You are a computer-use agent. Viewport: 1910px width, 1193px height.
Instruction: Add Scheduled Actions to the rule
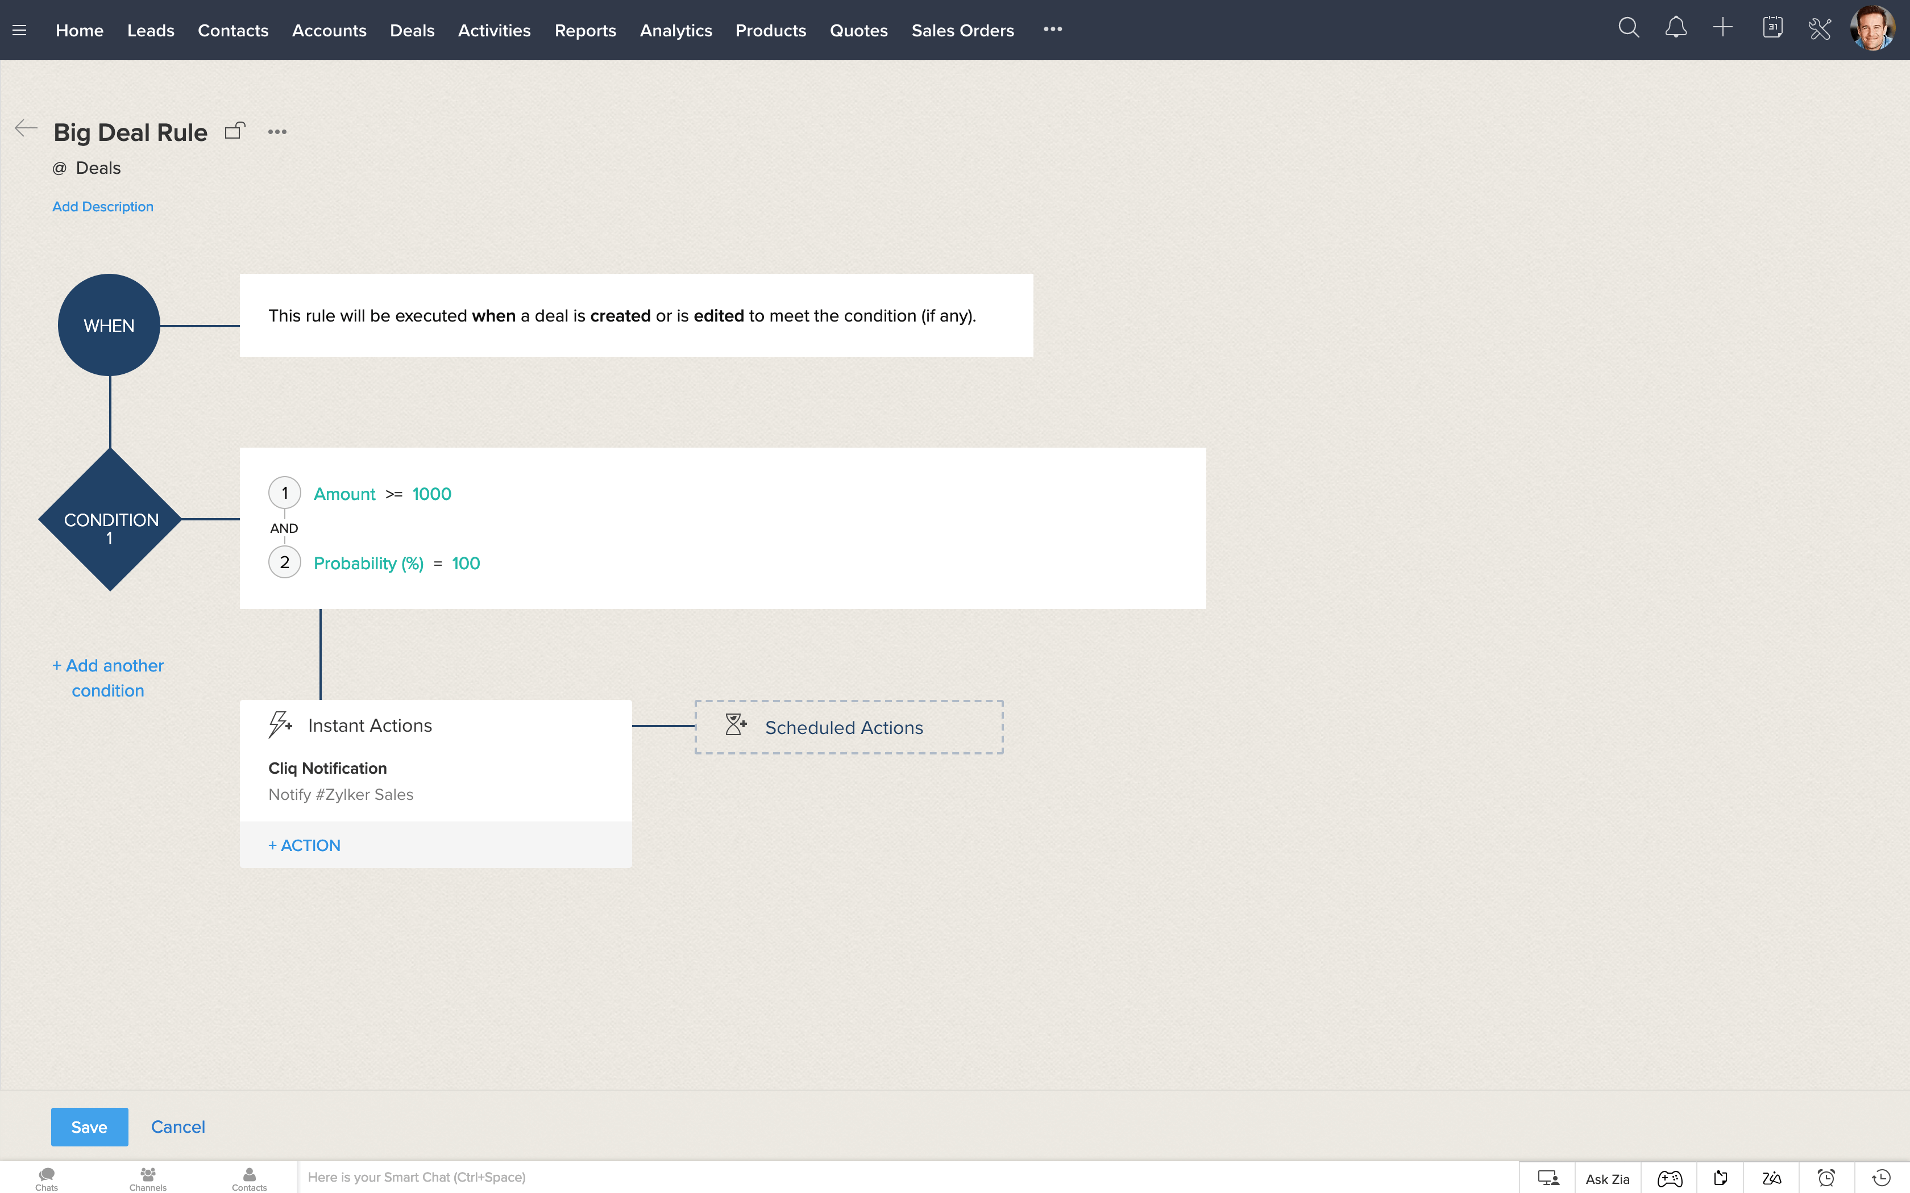[x=849, y=727]
